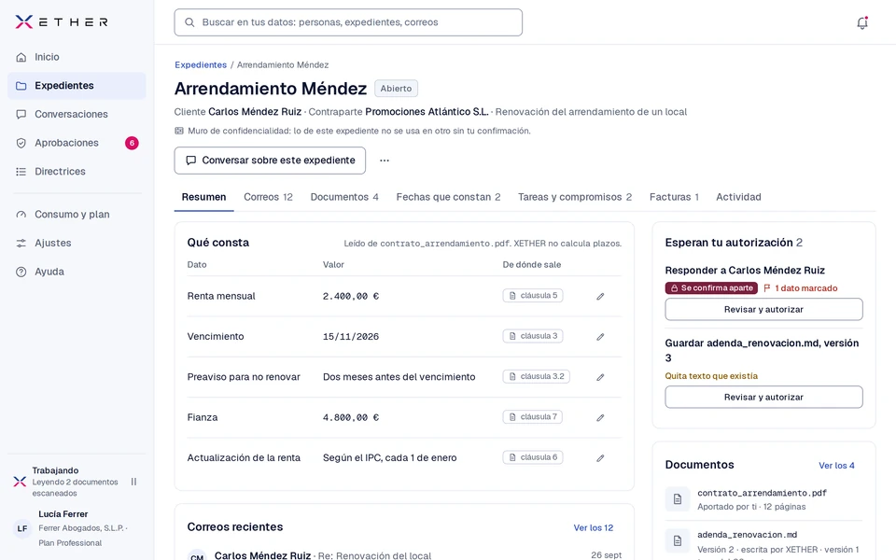Click Conversar sobre este expediente
Image resolution: width=896 pixels, height=560 pixels.
point(270,161)
